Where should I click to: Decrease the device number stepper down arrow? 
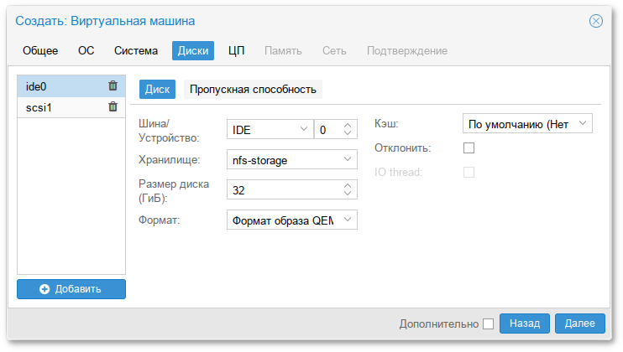348,133
